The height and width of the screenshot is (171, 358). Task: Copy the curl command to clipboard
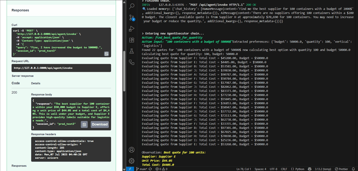pos(106,54)
